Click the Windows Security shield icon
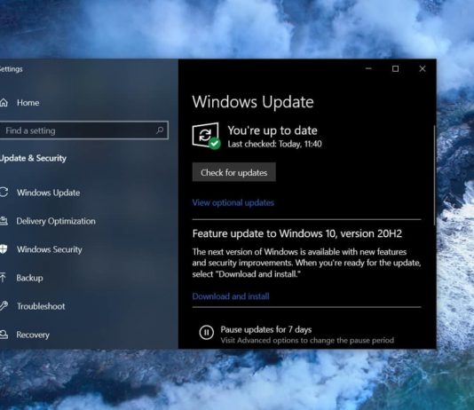474x410 pixels. [4, 249]
